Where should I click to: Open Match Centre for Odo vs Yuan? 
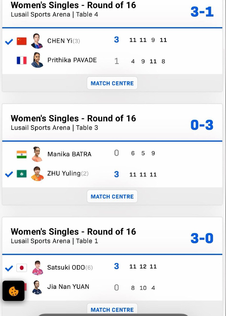click(112, 310)
